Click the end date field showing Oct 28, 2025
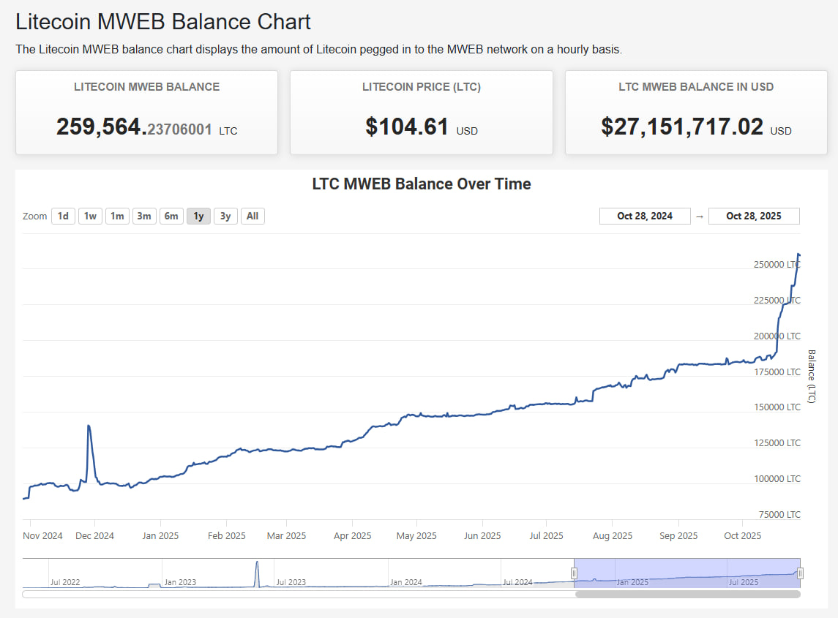838x618 pixels. pyautogui.click(x=754, y=216)
